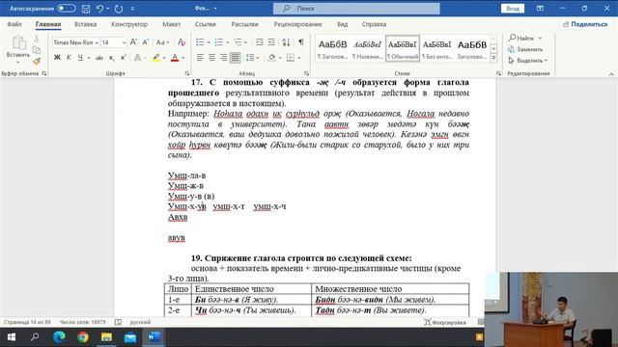The height and width of the screenshot is (347, 618).
Task: Click the Найти find button
Action: pyautogui.click(x=521, y=39)
